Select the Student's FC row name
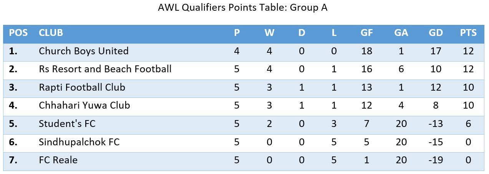 click(67, 124)
